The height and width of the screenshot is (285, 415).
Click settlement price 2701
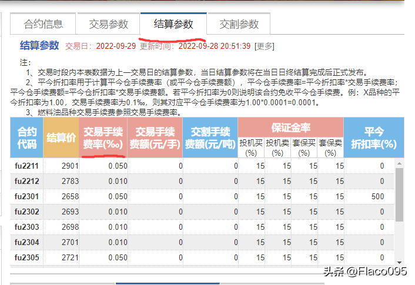click(x=70, y=242)
